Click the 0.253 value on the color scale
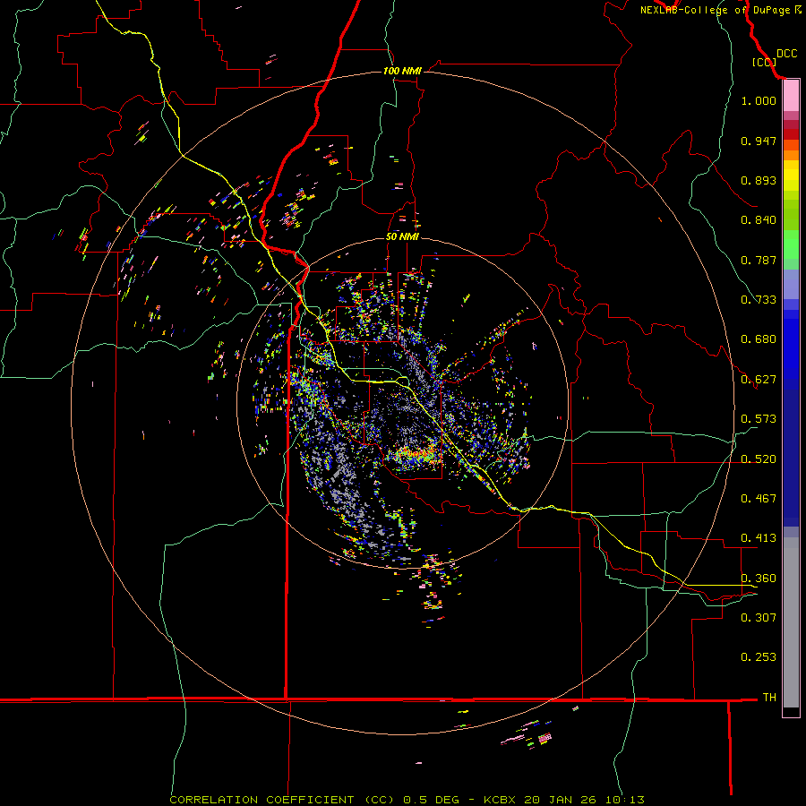The height and width of the screenshot is (806, 806). pos(759,657)
